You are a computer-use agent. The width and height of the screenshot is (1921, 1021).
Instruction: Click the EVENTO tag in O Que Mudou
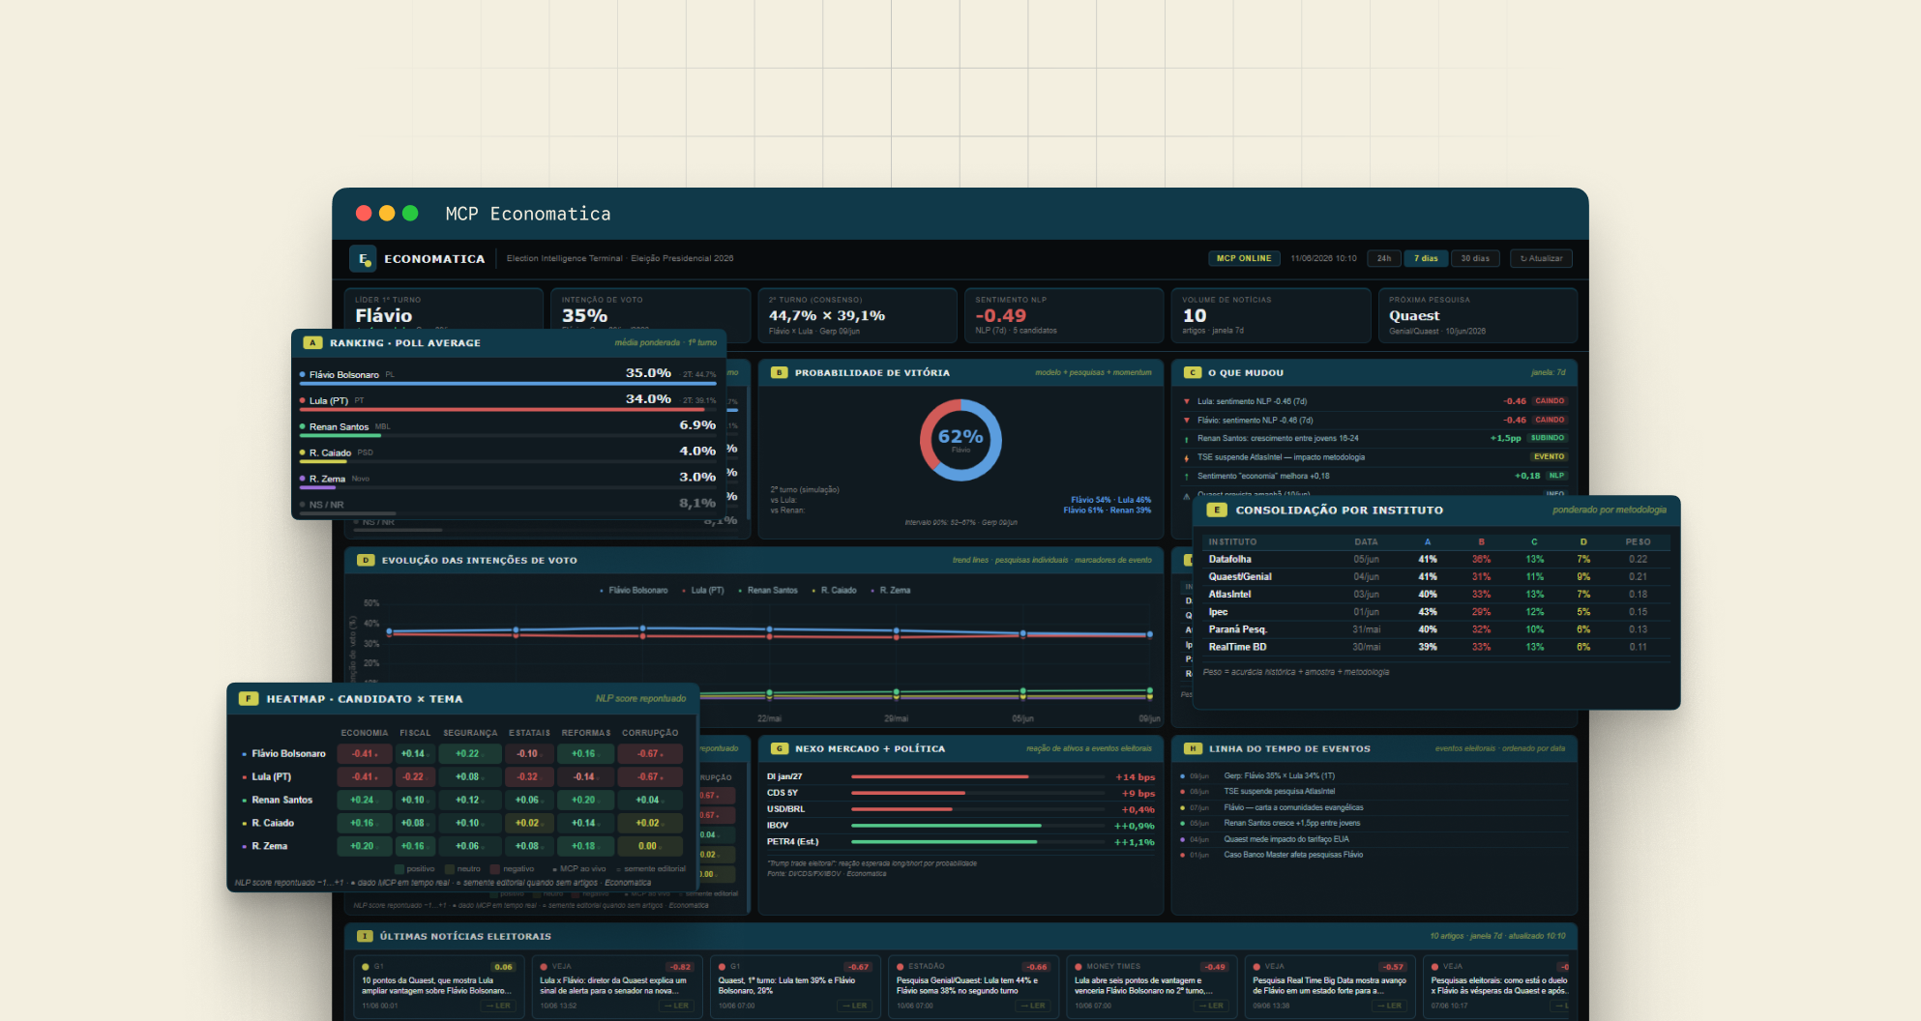click(x=1549, y=457)
